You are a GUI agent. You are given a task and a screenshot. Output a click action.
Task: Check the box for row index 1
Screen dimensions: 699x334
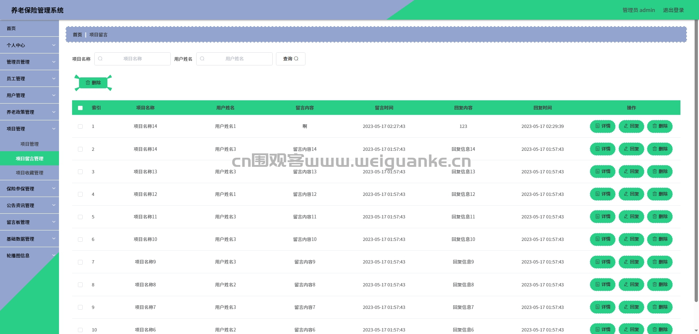tap(80, 126)
